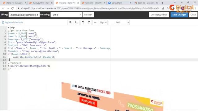198x111 pixels.
Task: Toggle word wrap arrows icon
Action: (x=95, y=22)
